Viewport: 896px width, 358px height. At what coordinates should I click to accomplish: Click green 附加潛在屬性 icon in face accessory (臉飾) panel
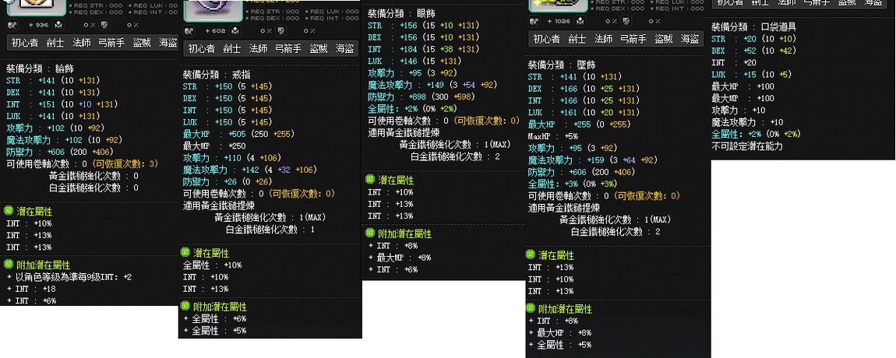[x=9, y=265]
